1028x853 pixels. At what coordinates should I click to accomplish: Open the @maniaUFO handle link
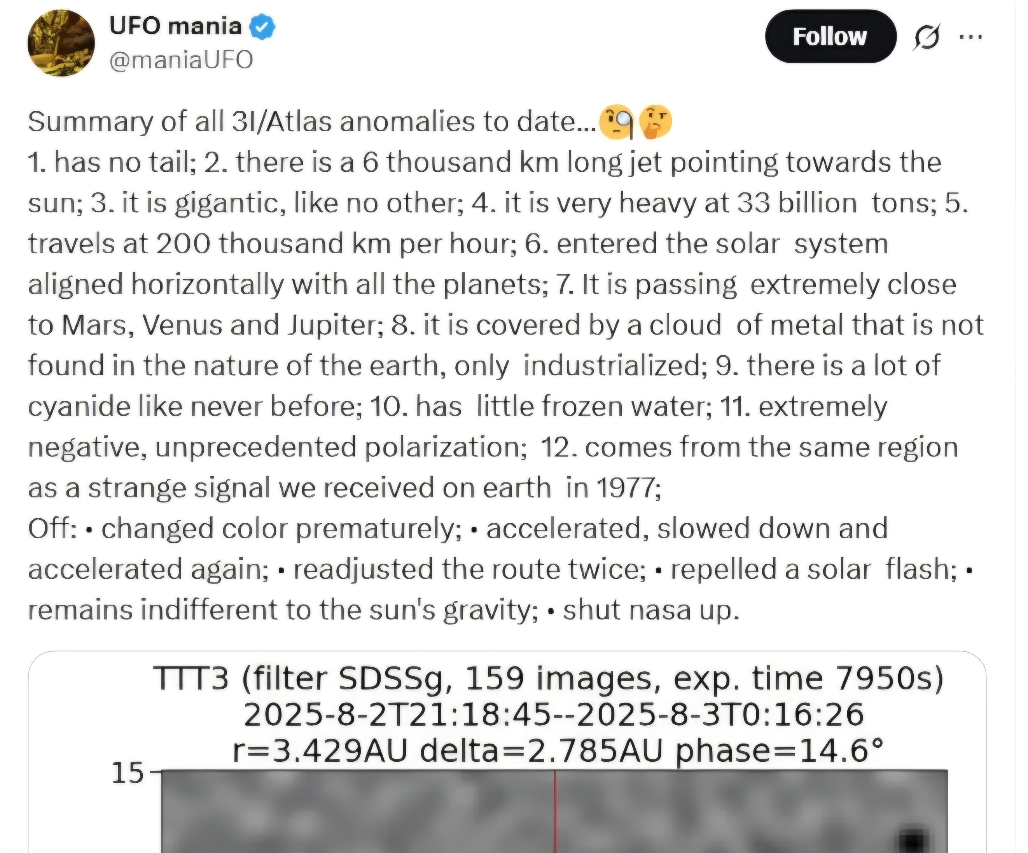[181, 60]
